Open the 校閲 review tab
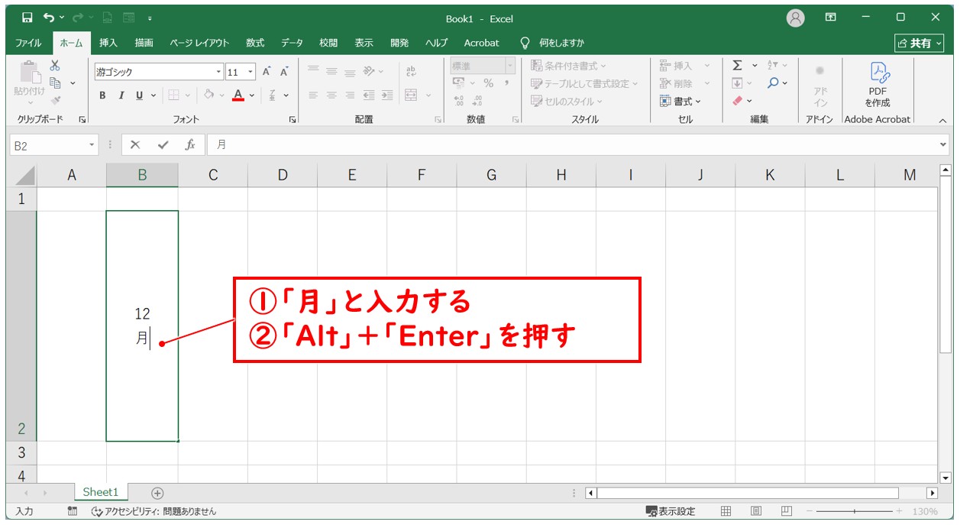Image resolution: width=960 pixels, height=525 pixels. point(328,43)
